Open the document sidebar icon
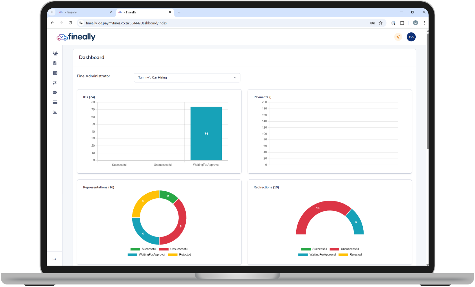Screen dimensions: 475x287 coord(55,63)
